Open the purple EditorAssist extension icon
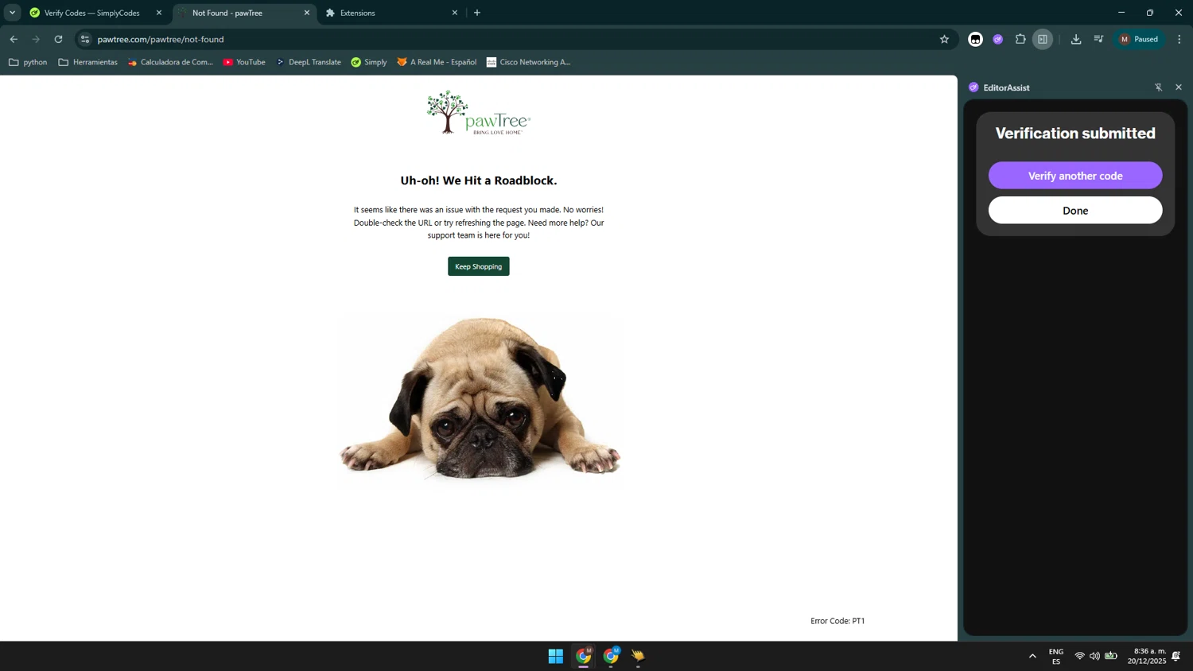 click(997, 39)
